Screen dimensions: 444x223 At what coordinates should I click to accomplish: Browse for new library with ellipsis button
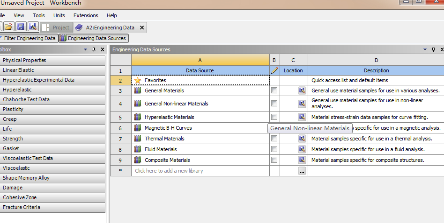pyautogui.click(x=302, y=171)
